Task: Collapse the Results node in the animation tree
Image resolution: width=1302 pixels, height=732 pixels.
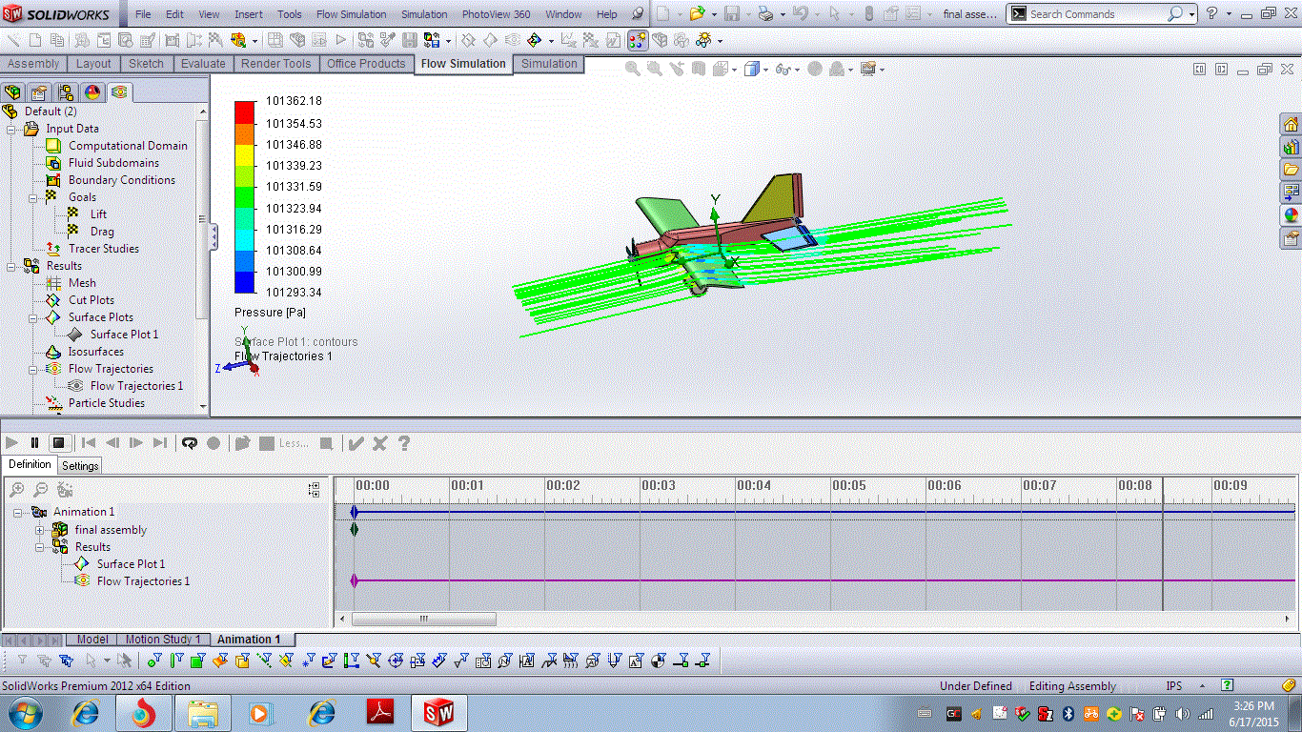Action: [40, 547]
